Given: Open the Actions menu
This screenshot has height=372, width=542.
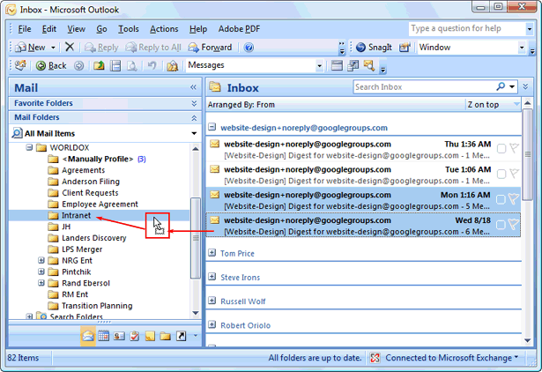Looking at the screenshot, I should point(164,29).
